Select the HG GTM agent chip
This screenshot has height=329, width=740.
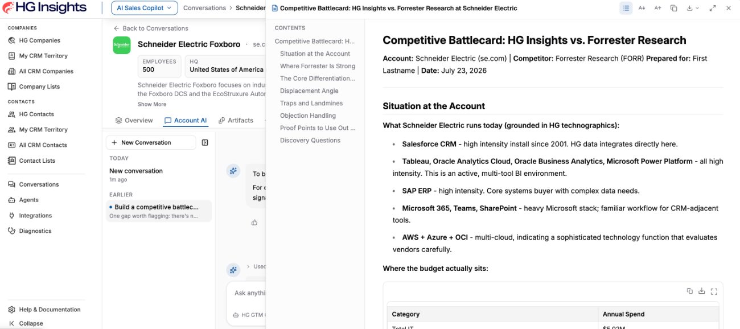249,315
